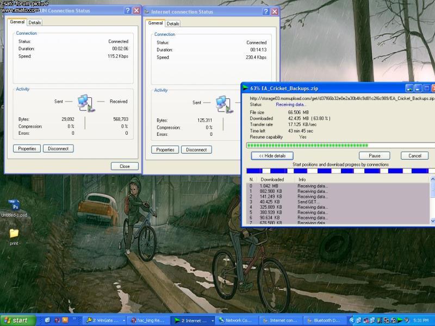Viewport: 435px width, 326px height.
Task: Click Disconnect in Internet connection Status window
Action: pyautogui.click(x=196, y=150)
